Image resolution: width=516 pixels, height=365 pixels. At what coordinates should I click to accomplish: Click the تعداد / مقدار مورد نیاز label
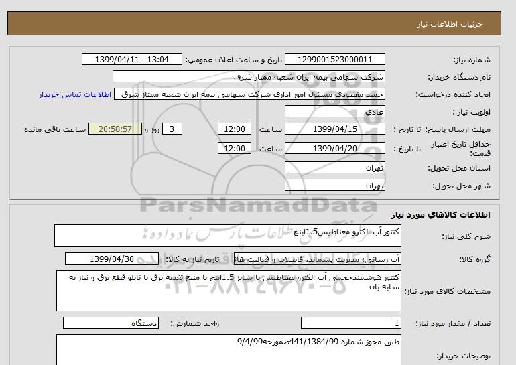[453, 324]
